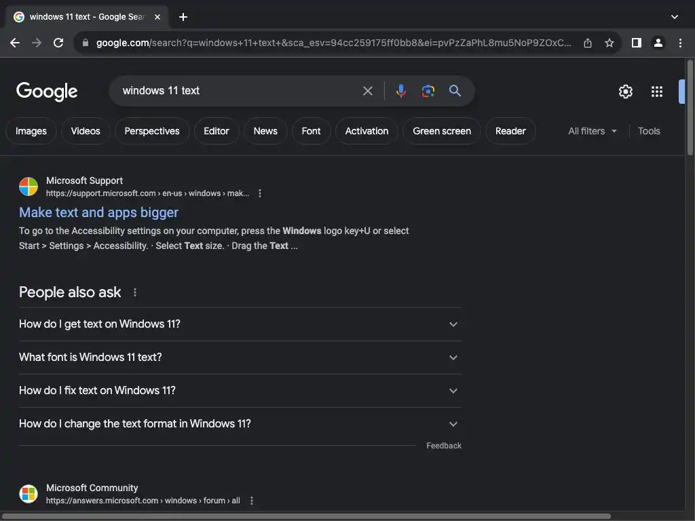Open the Microsoft Support site name link
The image size is (695, 521).
84,180
